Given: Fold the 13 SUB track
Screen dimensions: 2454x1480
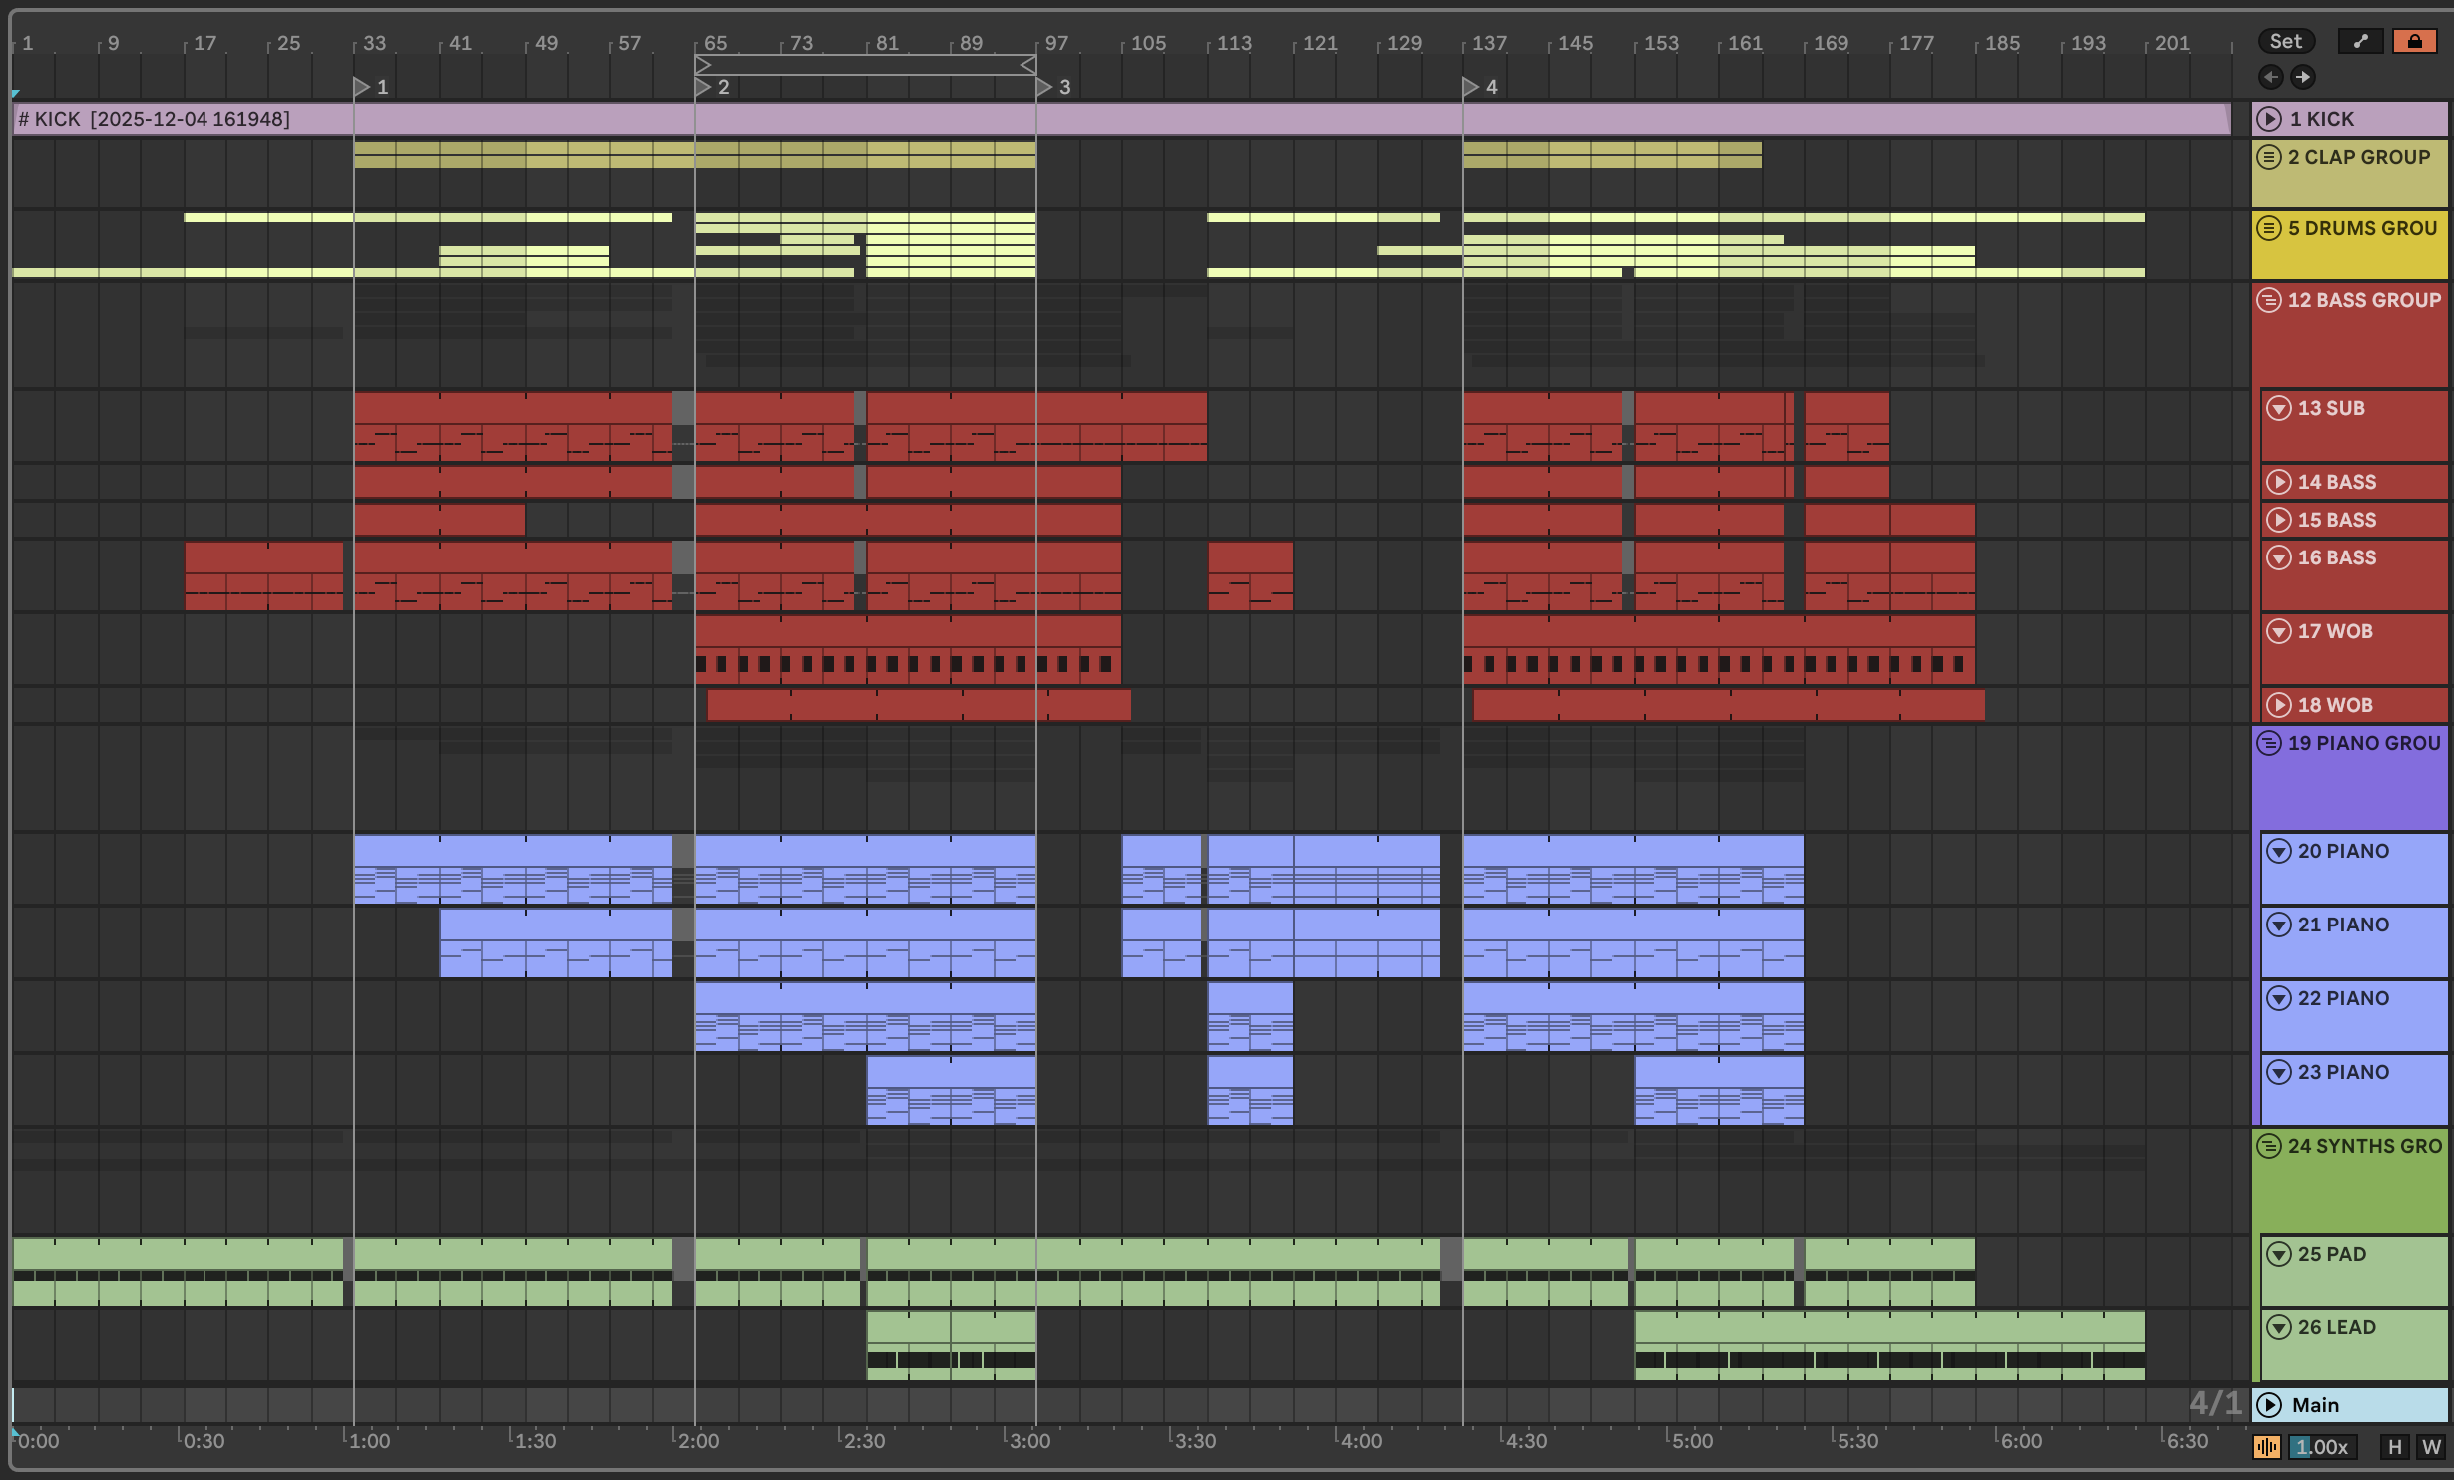Looking at the screenshot, I should [2279, 408].
